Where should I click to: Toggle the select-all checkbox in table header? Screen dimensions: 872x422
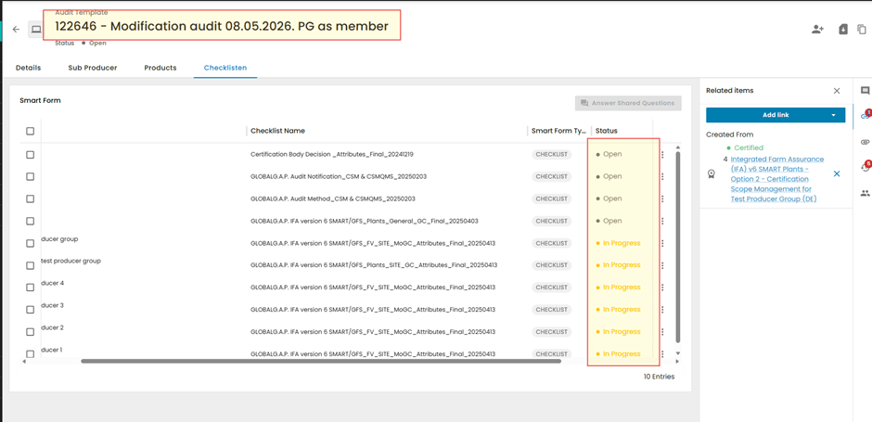coord(30,131)
